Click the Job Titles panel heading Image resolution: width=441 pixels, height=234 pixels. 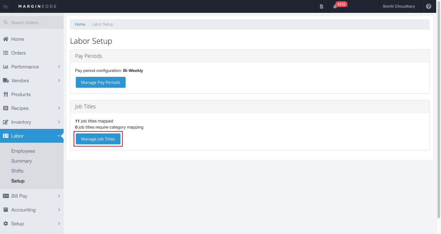(x=85, y=106)
